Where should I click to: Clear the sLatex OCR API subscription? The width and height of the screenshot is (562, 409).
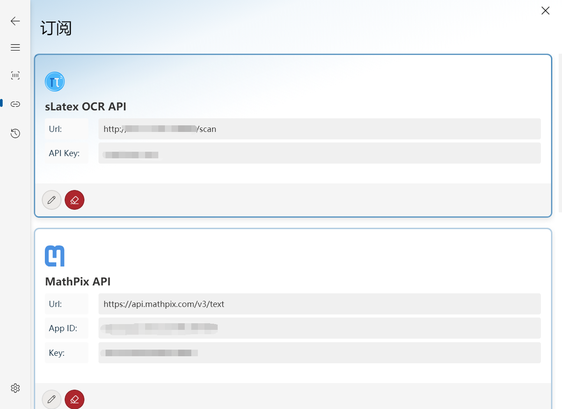pyautogui.click(x=74, y=200)
